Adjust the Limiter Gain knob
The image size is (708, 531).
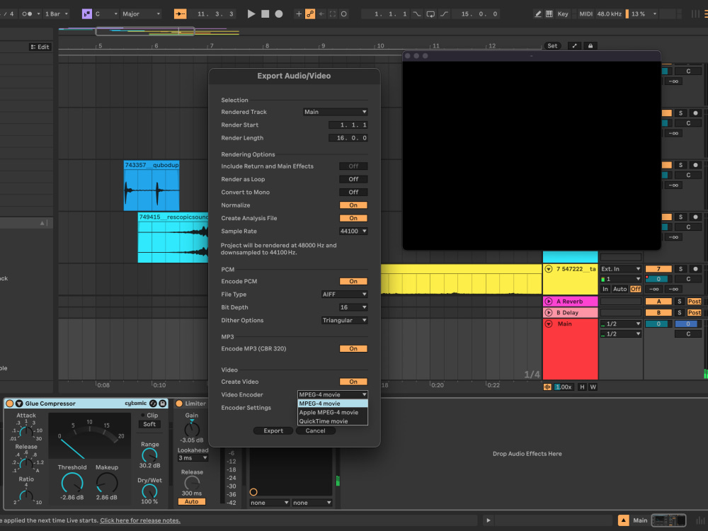click(x=192, y=429)
